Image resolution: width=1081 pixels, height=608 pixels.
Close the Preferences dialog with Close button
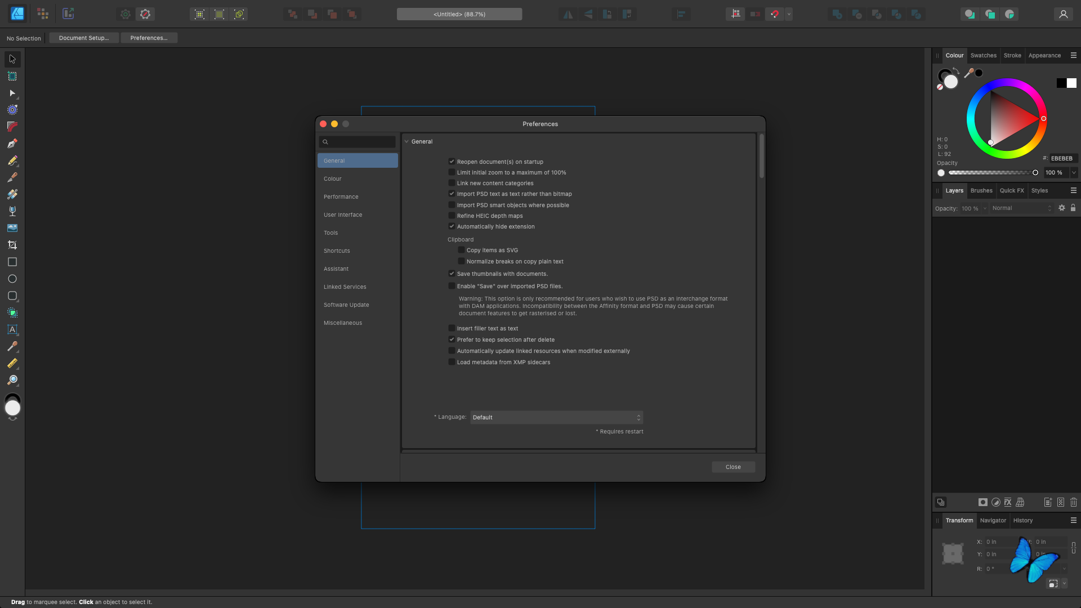coord(733,467)
